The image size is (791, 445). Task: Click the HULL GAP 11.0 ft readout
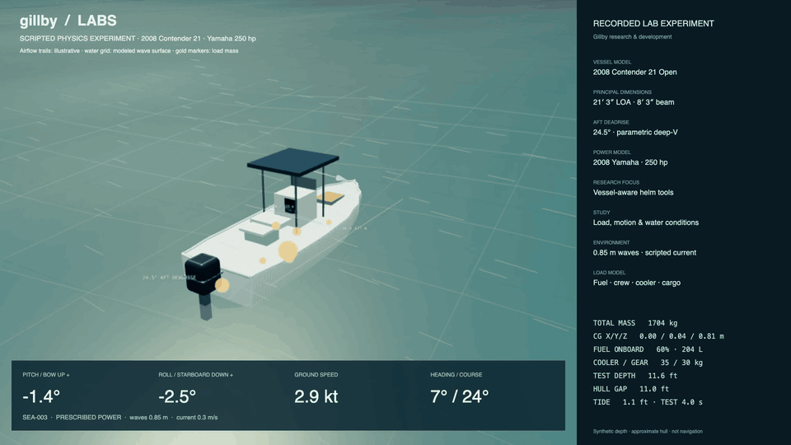point(631,388)
